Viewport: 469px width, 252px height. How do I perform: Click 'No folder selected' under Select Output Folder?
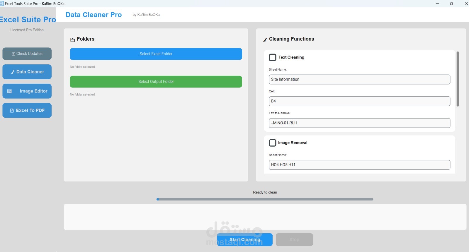[82, 95]
